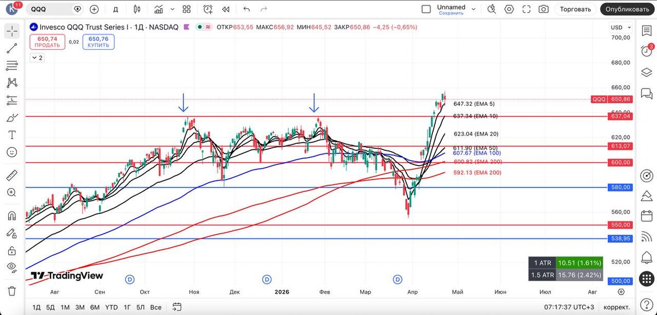Screen dimensions: 657x315
Task: Open the emoji icons tool
Action: [x=11, y=152]
